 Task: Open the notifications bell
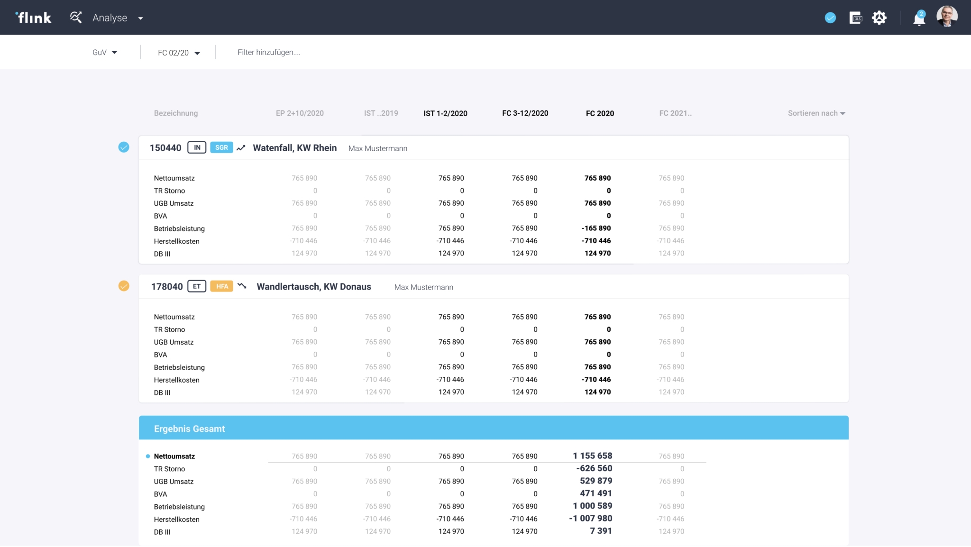tap(919, 18)
